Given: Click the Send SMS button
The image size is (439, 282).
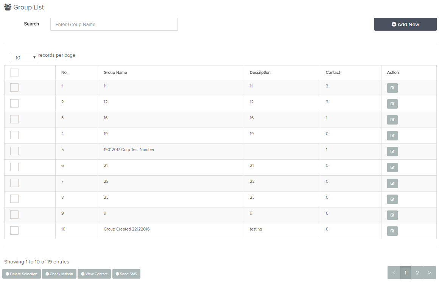Looking at the screenshot, I should [126, 274].
